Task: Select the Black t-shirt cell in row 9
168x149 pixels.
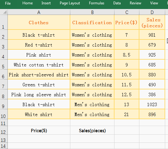Action: pyautogui.click(x=39, y=104)
